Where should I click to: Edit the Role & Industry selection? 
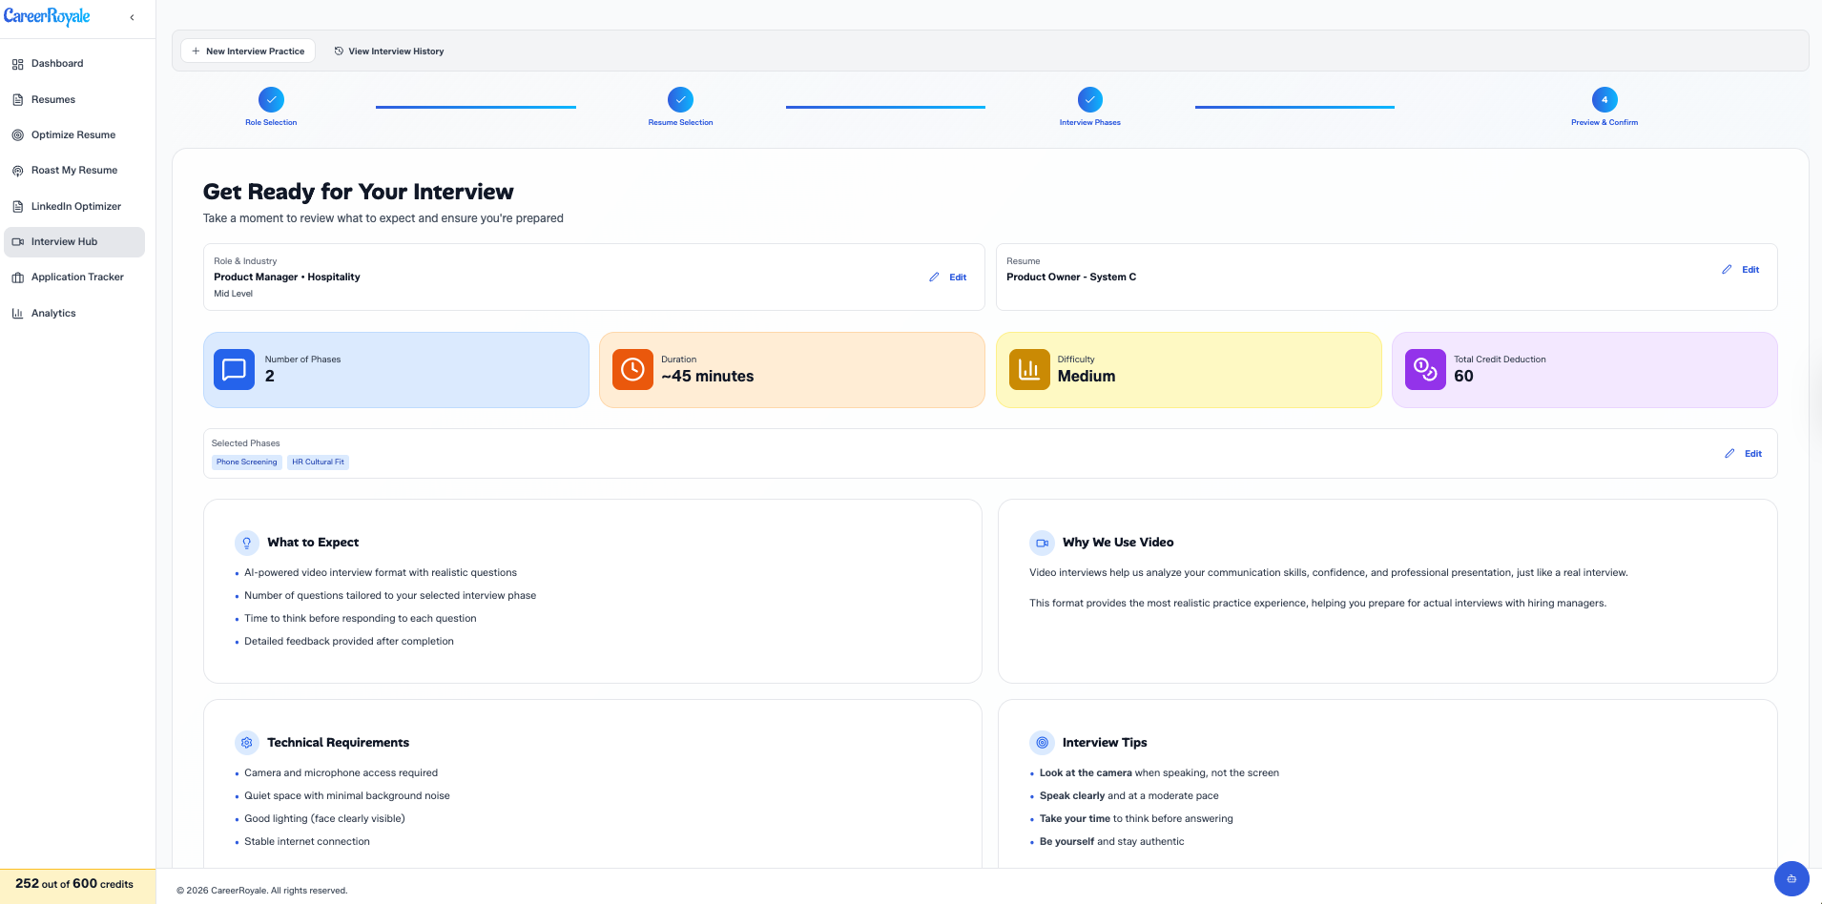click(948, 277)
